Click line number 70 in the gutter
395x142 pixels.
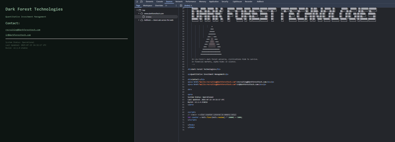183,117
